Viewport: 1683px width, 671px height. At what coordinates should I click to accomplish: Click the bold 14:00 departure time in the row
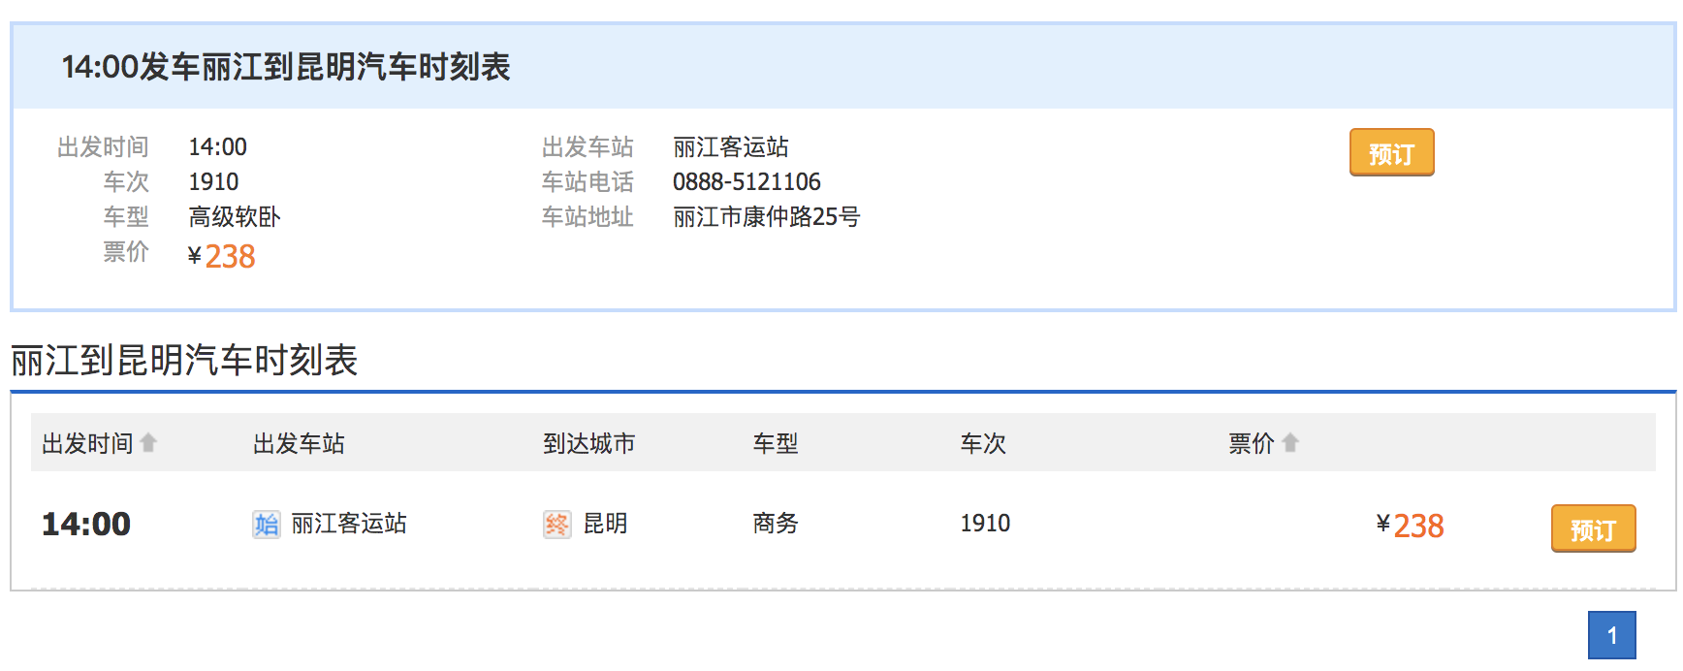click(86, 525)
